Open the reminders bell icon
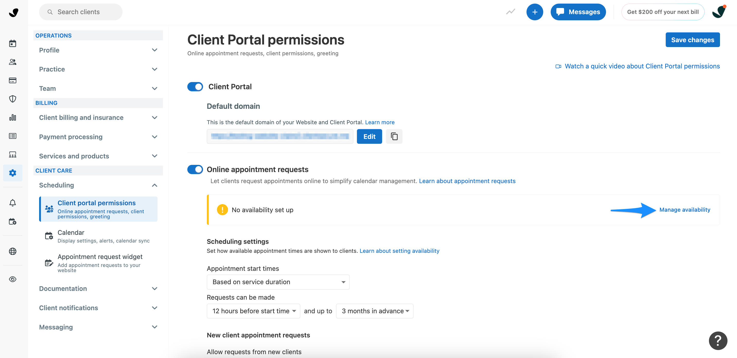 point(13,203)
